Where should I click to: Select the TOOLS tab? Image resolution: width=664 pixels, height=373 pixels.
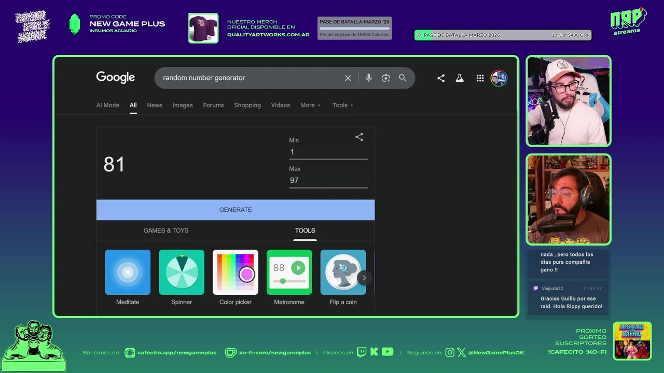(305, 231)
